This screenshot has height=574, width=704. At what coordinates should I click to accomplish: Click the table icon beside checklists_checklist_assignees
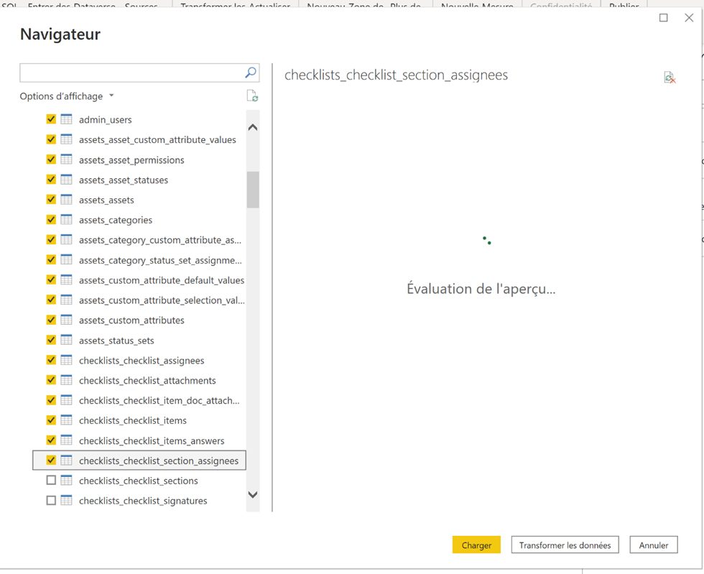(66, 360)
